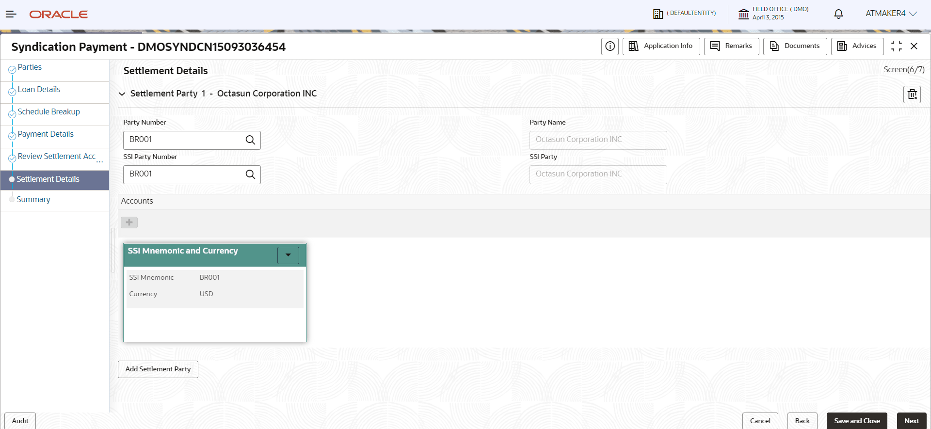931x429 pixels.
Task: Go to the Schedule Breakup step
Action: [48, 112]
